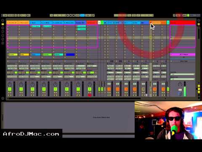
Task: Select the red Master track header
Action: click(x=183, y=23)
